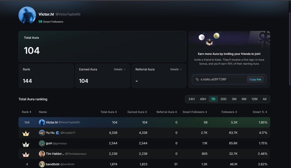
Task: Click the 4,338 Total Aura value for Yu Hu
Action: (x=113, y=133)
